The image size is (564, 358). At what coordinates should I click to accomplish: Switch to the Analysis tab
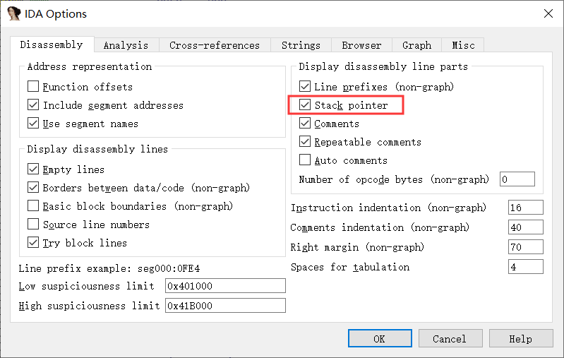point(126,45)
